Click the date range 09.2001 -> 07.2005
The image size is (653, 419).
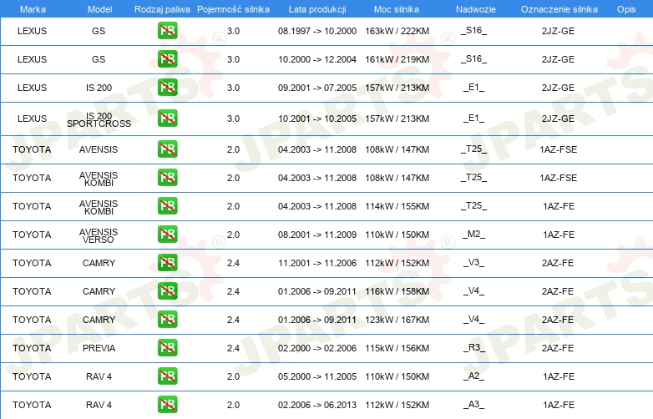coord(317,88)
